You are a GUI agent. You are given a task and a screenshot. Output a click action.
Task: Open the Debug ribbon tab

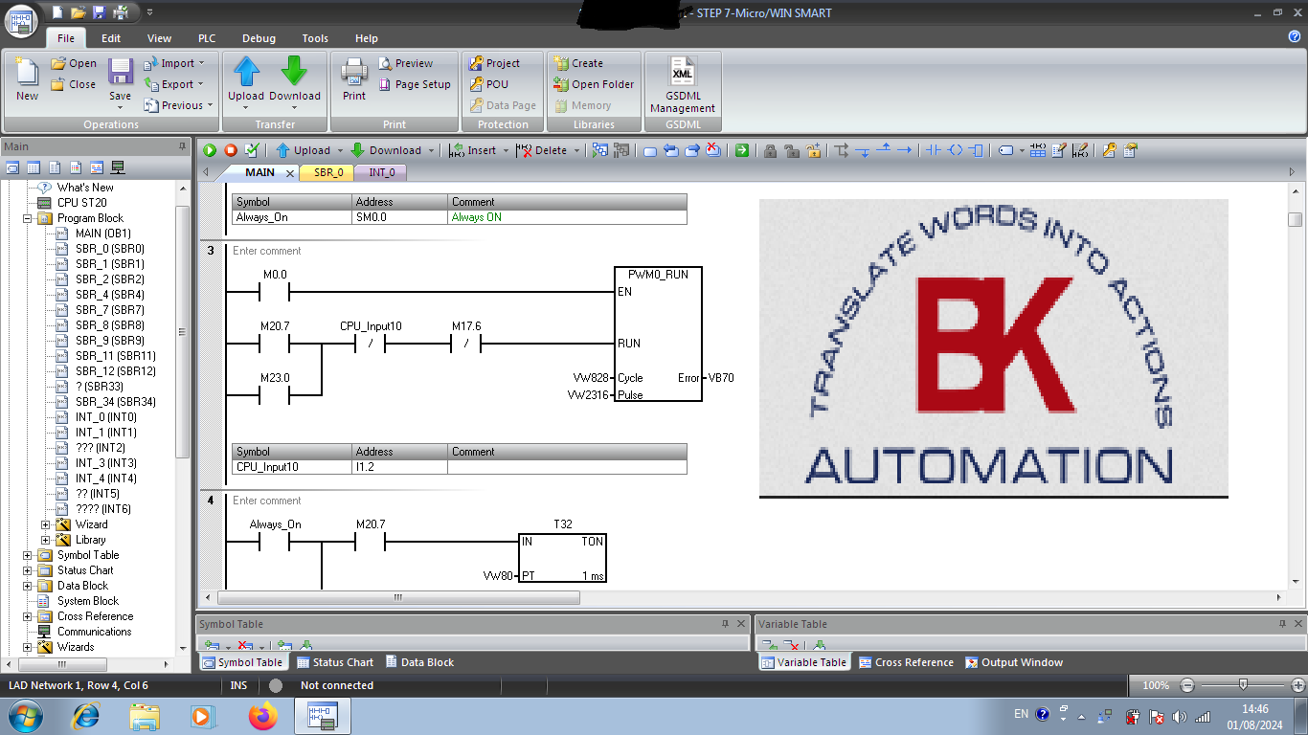259,38
